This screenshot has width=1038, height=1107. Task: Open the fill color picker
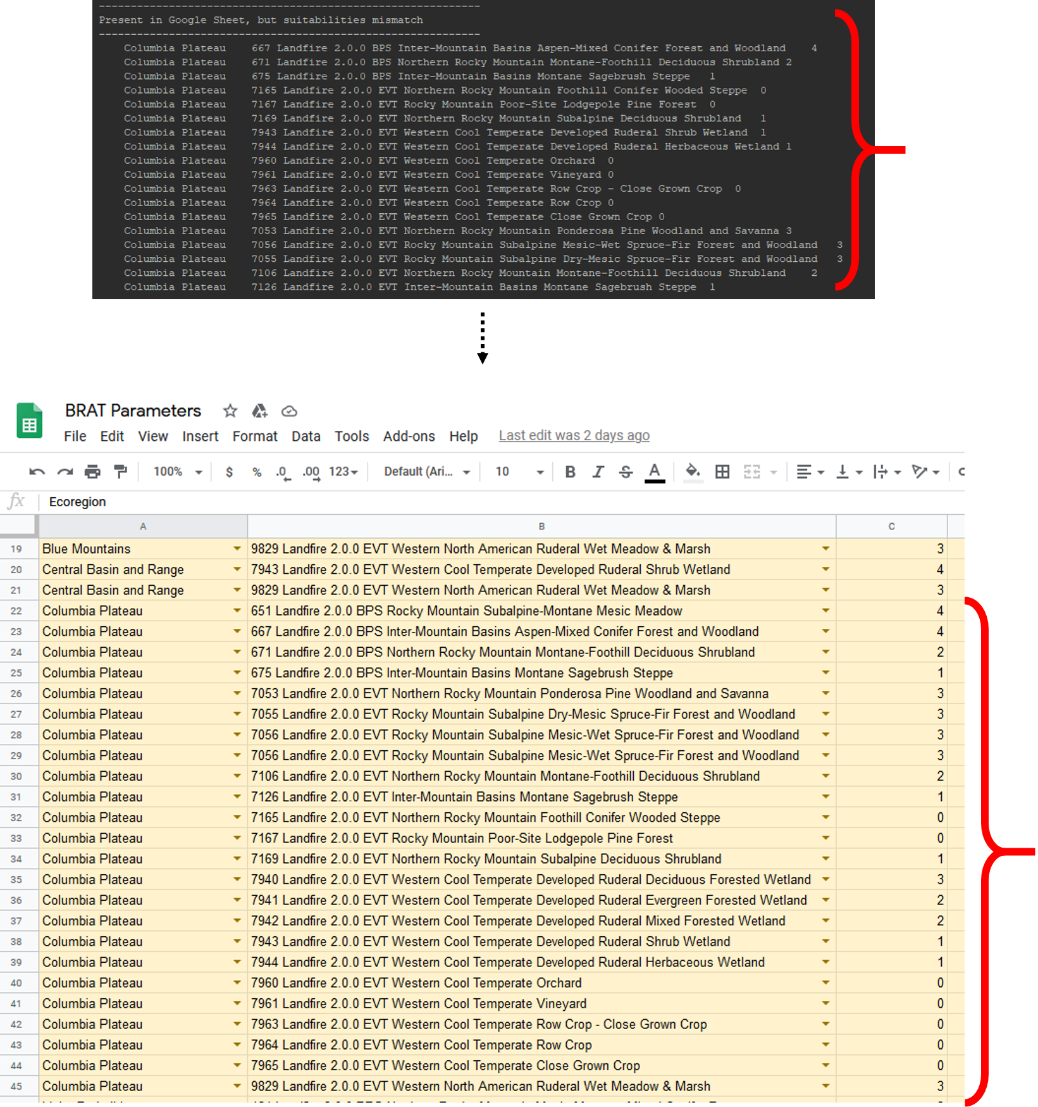(693, 472)
